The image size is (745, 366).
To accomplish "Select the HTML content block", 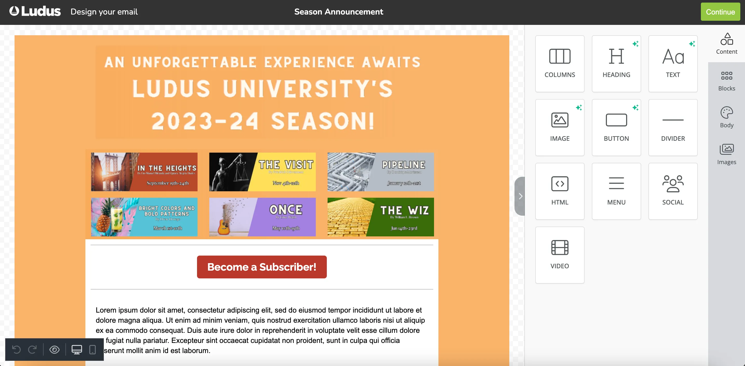I will (560, 191).
